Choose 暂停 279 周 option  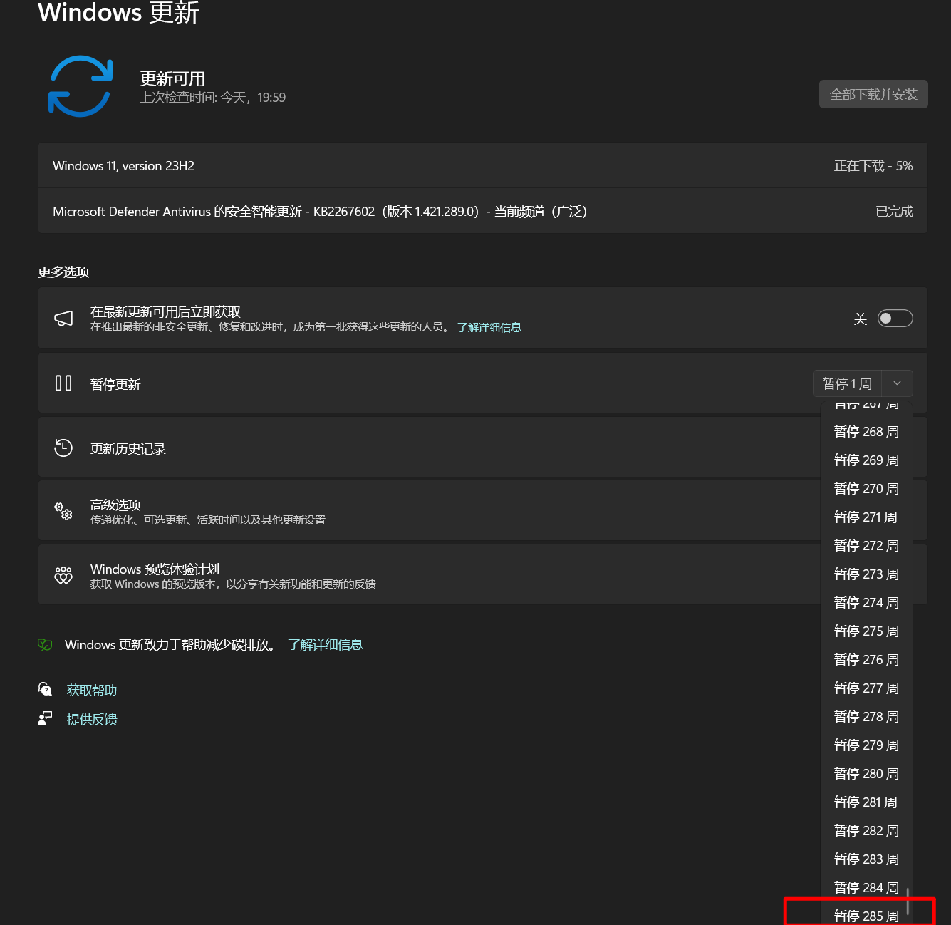(866, 745)
